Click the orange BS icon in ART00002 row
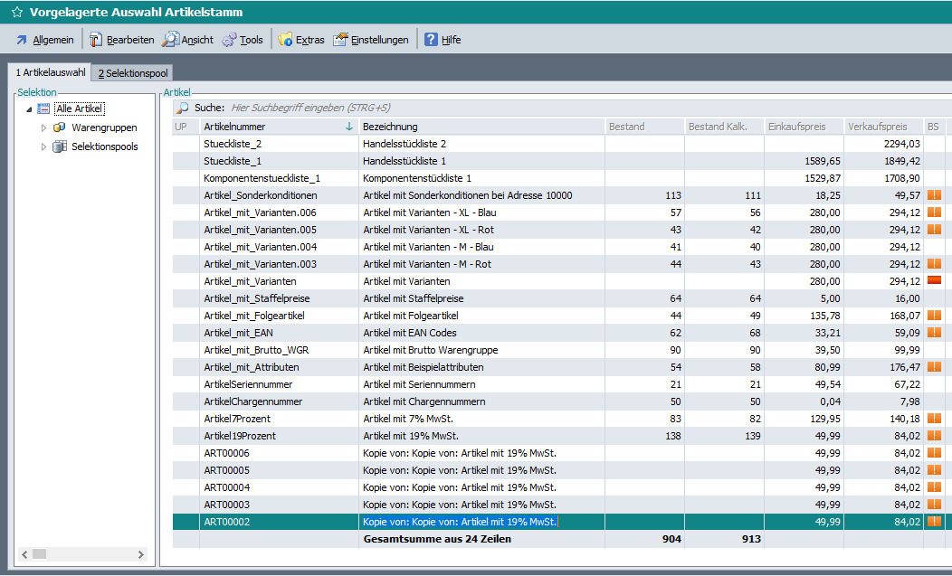952x576 pixels. coord(934,522)
